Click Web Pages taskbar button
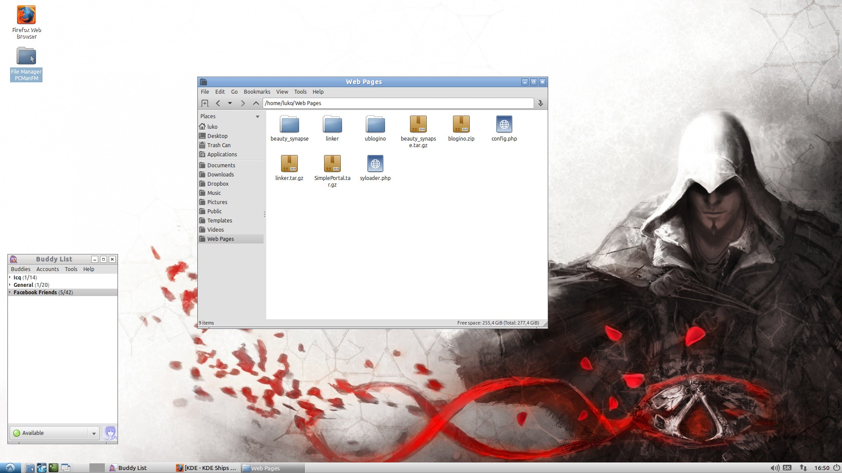 272,468
